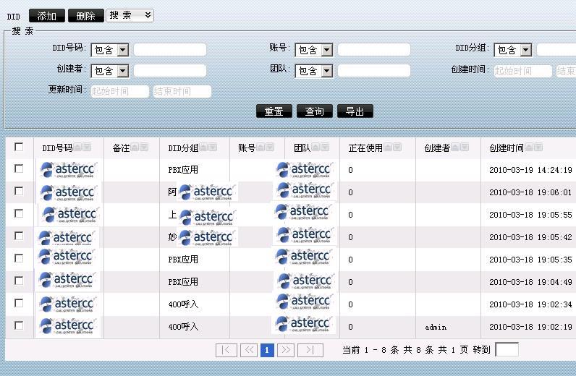Click the 创建时间 column header label

tap(507, 148)
